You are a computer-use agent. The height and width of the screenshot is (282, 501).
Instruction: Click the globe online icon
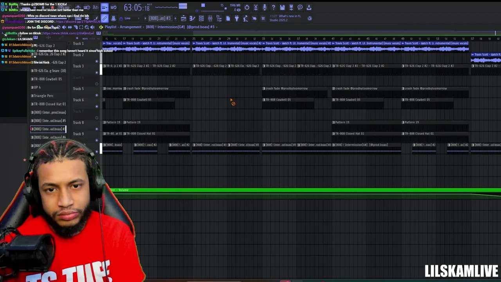(310, 18)
